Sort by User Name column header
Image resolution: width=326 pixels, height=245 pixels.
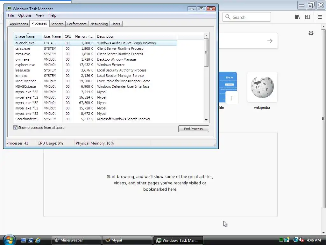[52, 36]
